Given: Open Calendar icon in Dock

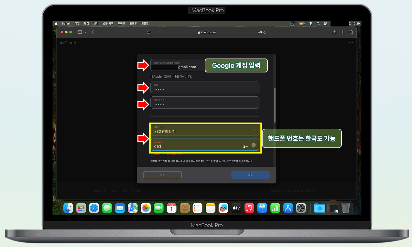Looking at the screenshot, I should [171, 208].
